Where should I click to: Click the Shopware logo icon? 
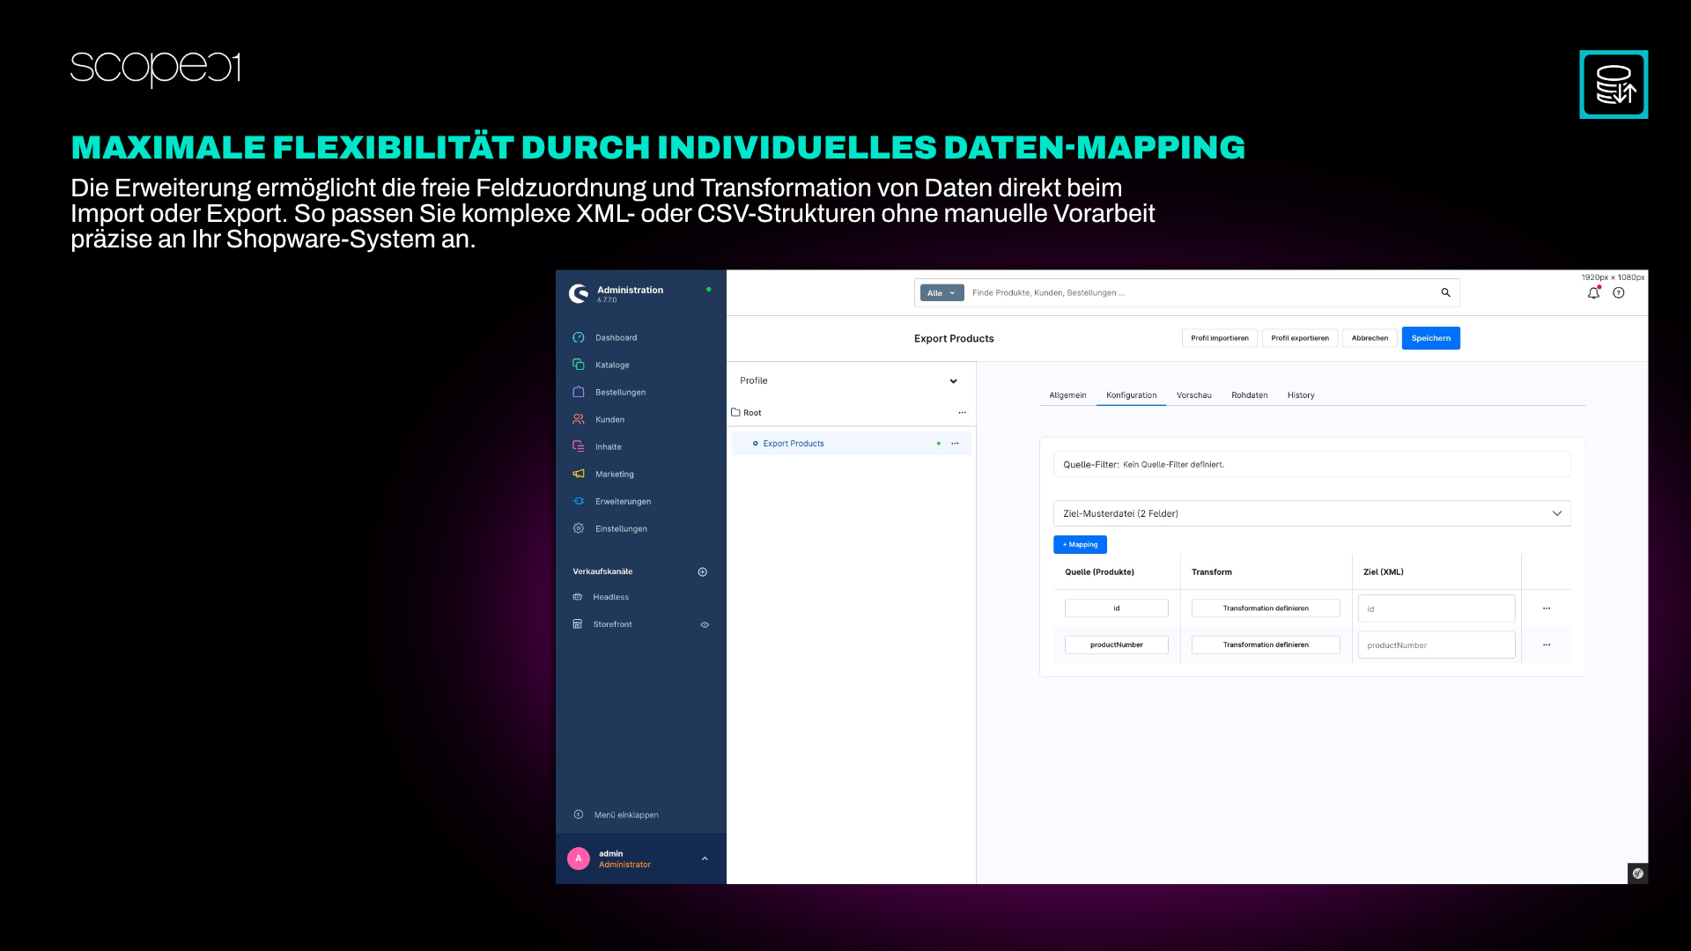click(x=579, y=293)
